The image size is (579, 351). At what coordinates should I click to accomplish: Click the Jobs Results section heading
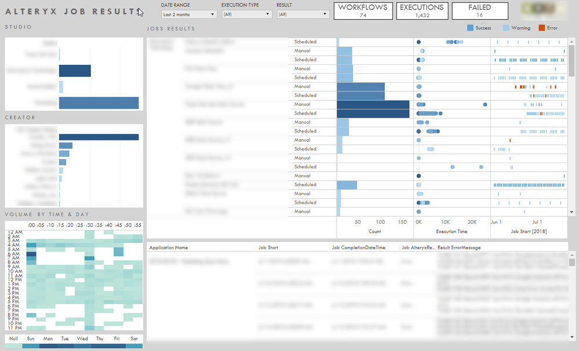pyautogui.click(x=170, y=29)
